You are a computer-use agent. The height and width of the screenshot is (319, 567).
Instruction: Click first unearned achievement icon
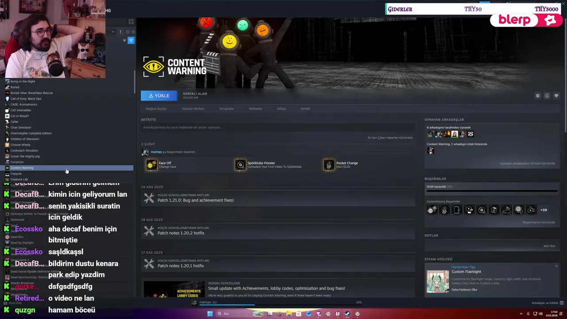432,210
